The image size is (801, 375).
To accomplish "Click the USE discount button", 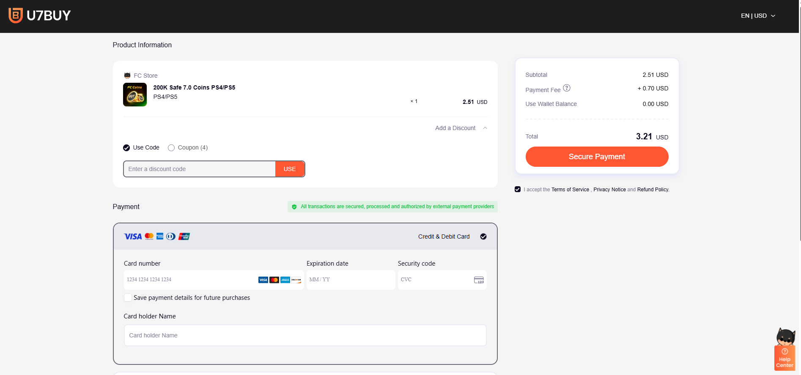I will (290, 169).
